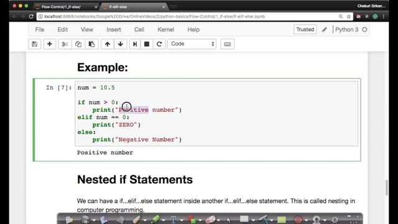This screenshot has width=398, height=224.
Task: Switch to the Flow-Control/1_if-else/ tab
Action: 67,7
